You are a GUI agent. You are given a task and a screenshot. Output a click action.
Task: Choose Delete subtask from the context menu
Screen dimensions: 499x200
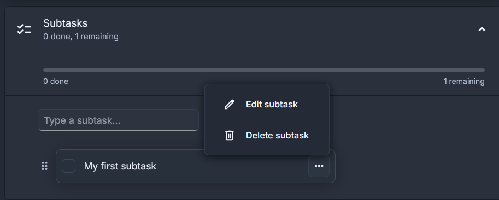coord(267,135)
